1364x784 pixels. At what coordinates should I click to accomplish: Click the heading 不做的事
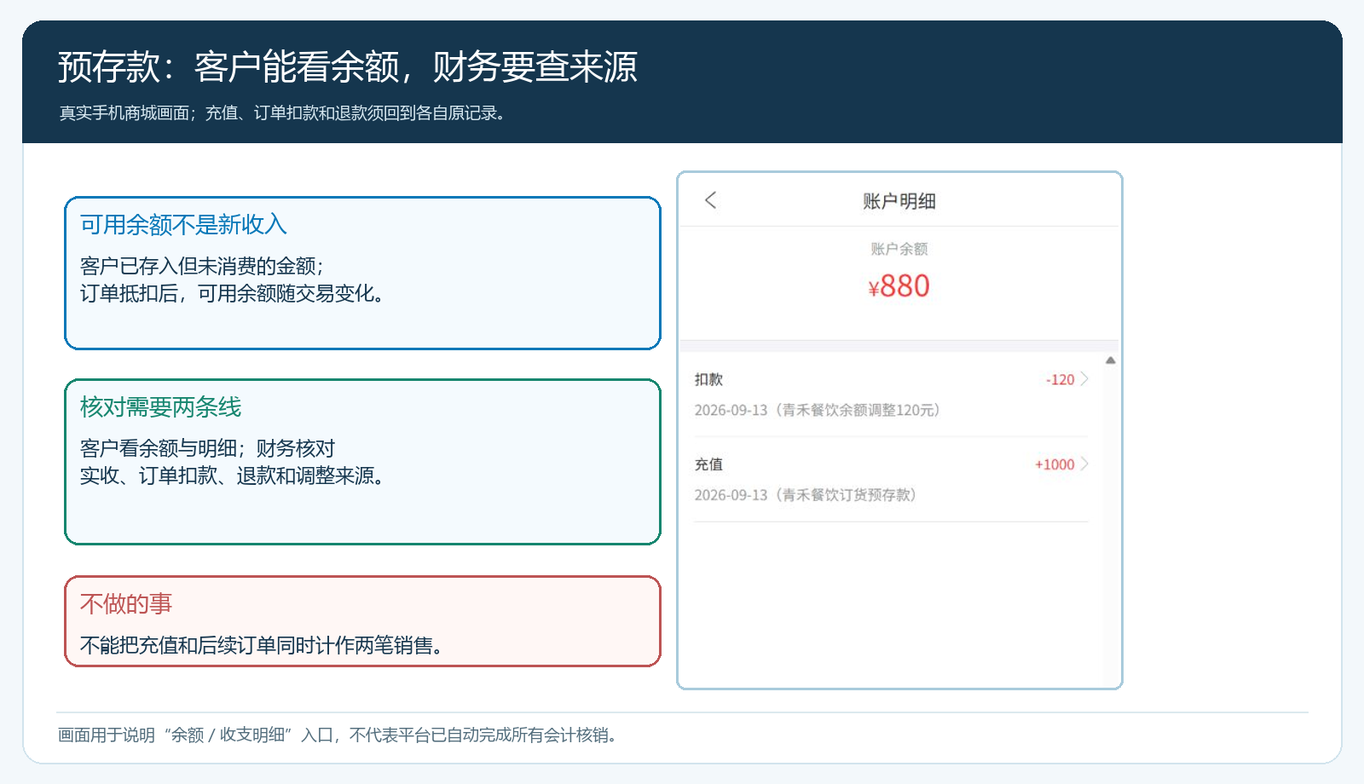125,603
